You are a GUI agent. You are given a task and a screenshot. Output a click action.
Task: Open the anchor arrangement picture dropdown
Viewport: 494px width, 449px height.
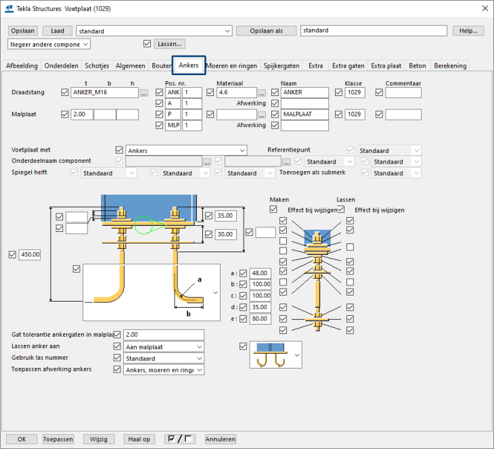click(x=296, y=354)
